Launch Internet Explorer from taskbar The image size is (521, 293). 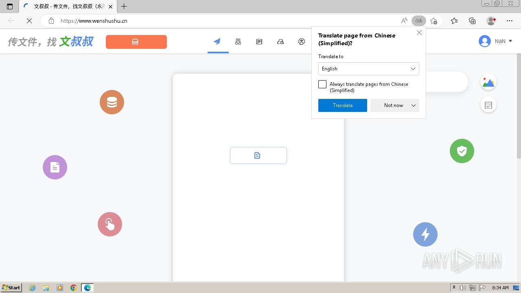(33, 288)
